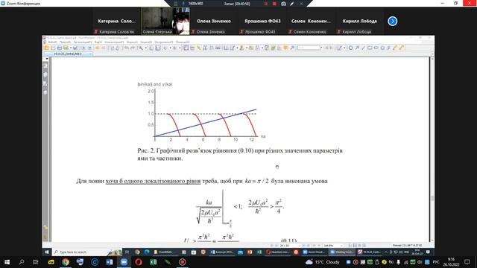Open the Помощь menu in Foxit

pyautogui.click(x=183, y=42)
